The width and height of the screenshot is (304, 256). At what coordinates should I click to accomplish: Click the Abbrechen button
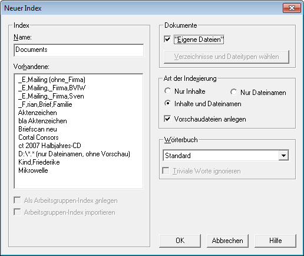(227, 241)
